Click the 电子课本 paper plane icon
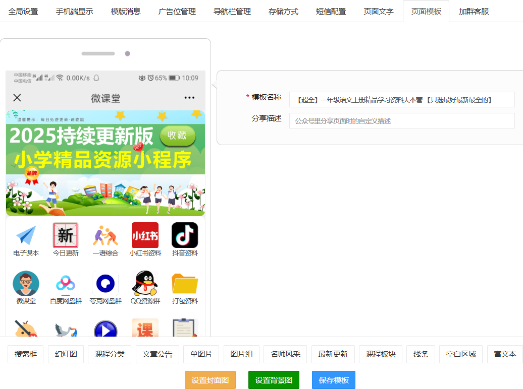 [26, 235]
